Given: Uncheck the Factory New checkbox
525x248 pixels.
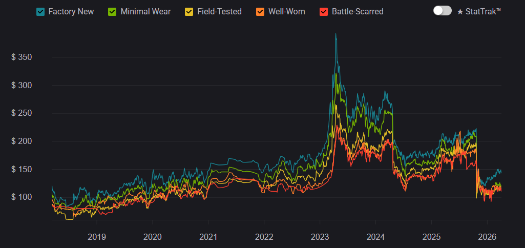Looking at the screenshot, I should point(41,11).
